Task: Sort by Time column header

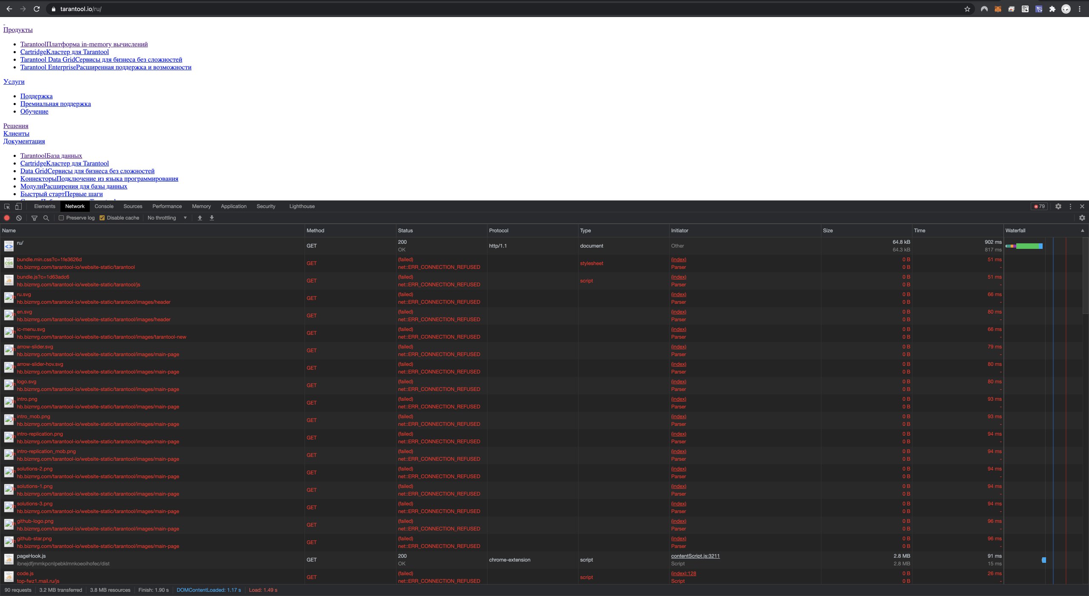Action: tap(958, 231)
